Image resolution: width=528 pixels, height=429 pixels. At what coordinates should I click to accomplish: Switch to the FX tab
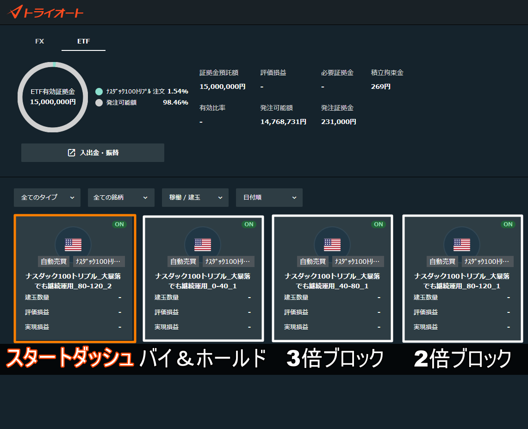[x=39, y=41]
